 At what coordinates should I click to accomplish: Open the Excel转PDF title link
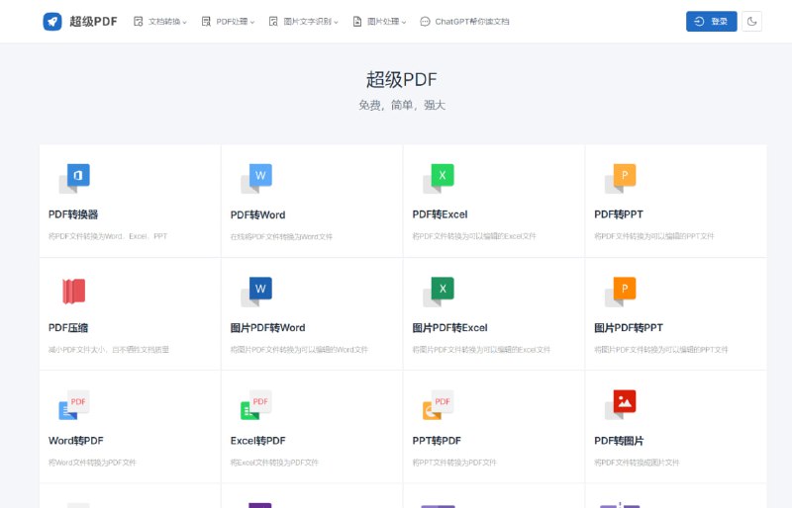(258, 441)
